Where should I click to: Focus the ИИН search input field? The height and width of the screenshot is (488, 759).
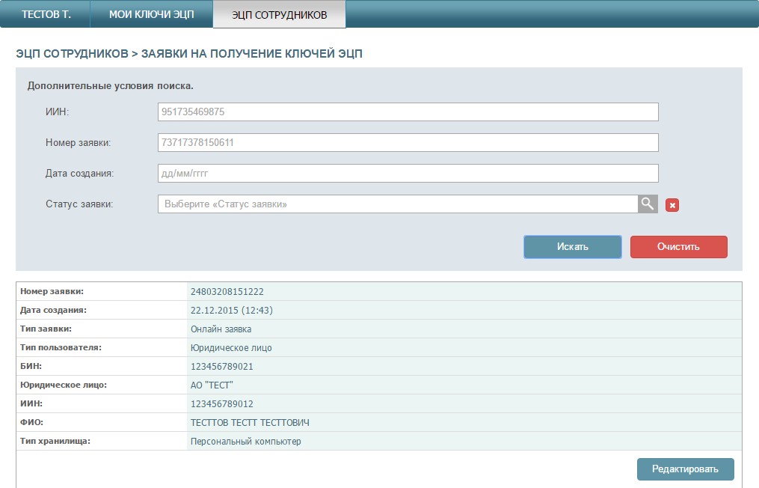point(408,112)
